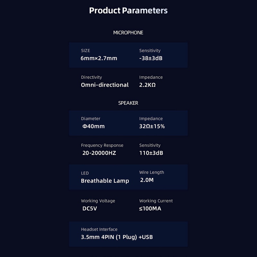Image resolution: width=257 pixels, height=257 pixels.
Task: Click the Headset Interface label
Action: pos(99,229)
